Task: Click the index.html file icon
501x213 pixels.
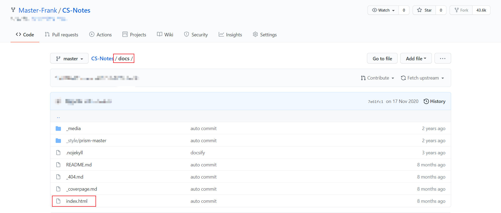Action: [x=58, y=201]
